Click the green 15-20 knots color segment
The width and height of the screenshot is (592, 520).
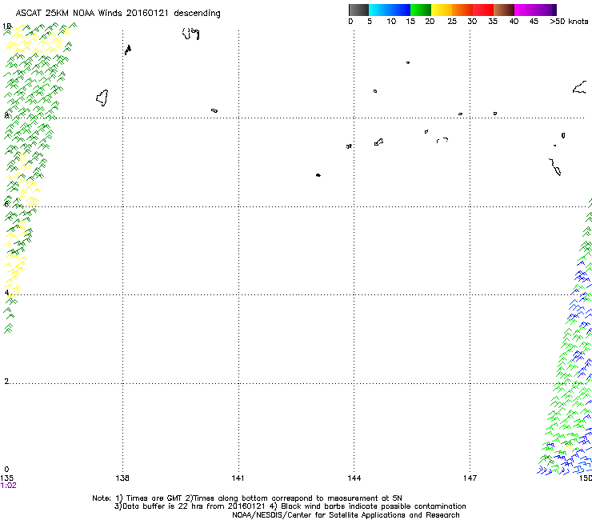(421, 10)
